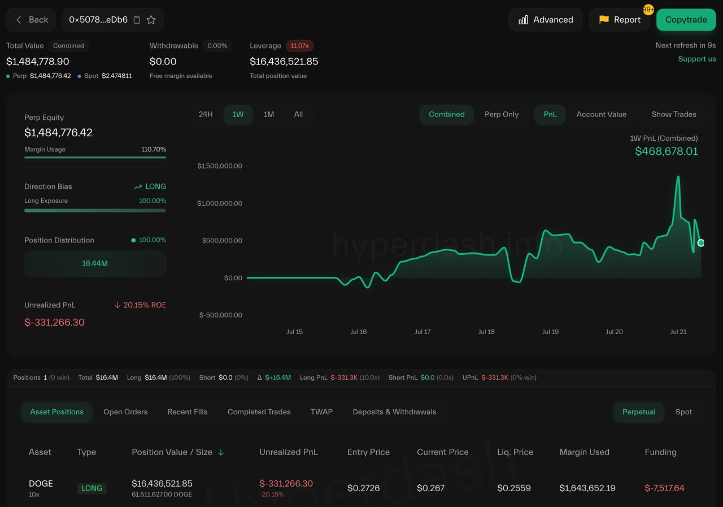Click the LONG direction bias trend icon
The height and width of the screenshot is (507, 723).
(138, 187)
